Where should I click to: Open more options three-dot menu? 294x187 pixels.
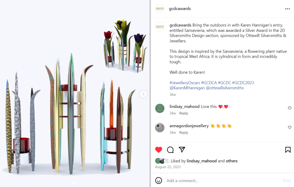click(287, 9)
